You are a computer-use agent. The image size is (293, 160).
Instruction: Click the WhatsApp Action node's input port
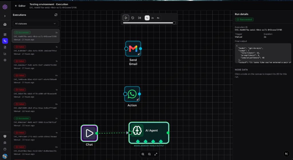coord(125,94)
